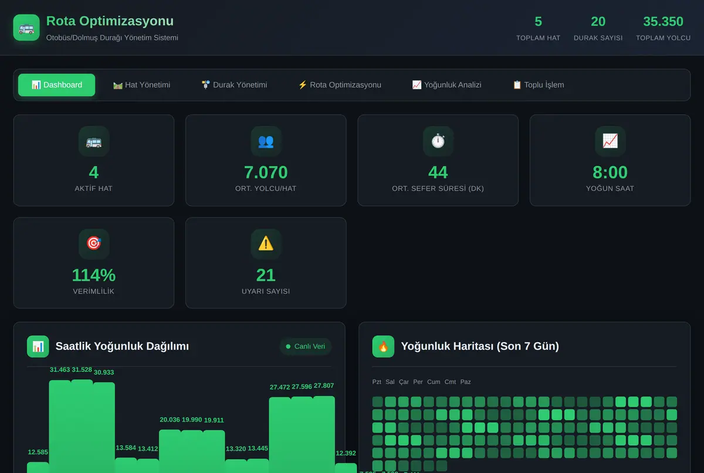Viewport: 704px width, 473px height.
Task: Click the 13.445 value label in the chart
Action: [258, 449]
